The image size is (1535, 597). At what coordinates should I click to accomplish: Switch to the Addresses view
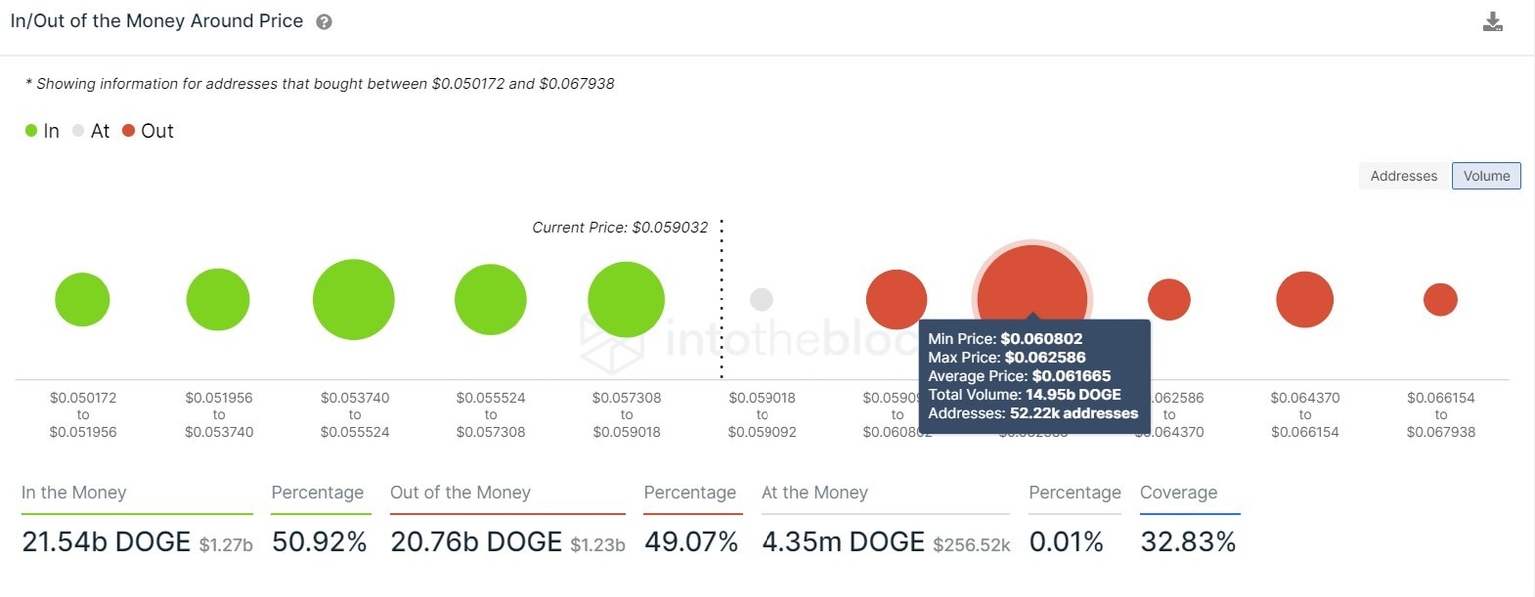pos(1403,175)
